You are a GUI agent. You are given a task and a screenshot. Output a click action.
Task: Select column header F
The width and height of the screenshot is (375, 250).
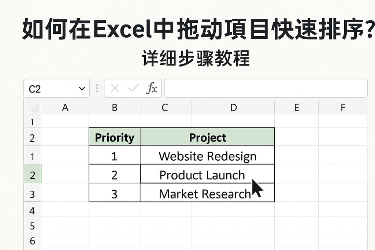click(x=343, y=108)
